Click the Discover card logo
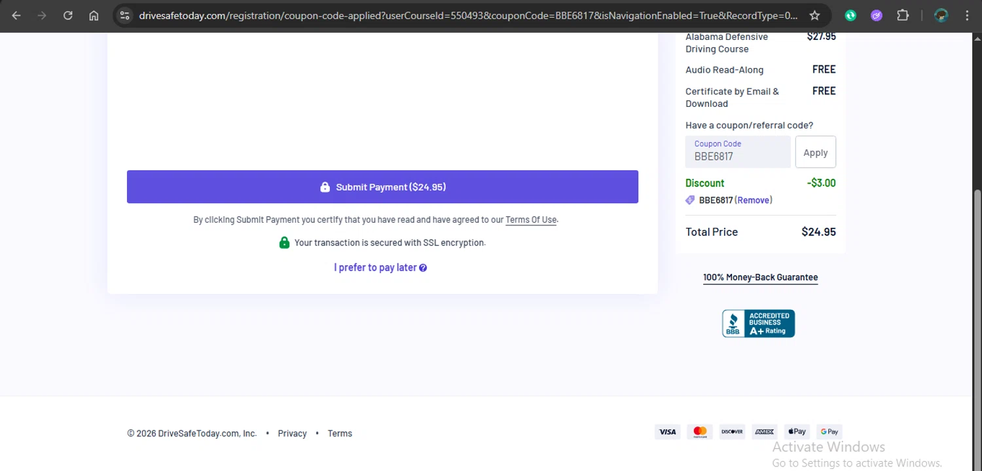This screenshot has height=471, width=982. tap(732, 432)
